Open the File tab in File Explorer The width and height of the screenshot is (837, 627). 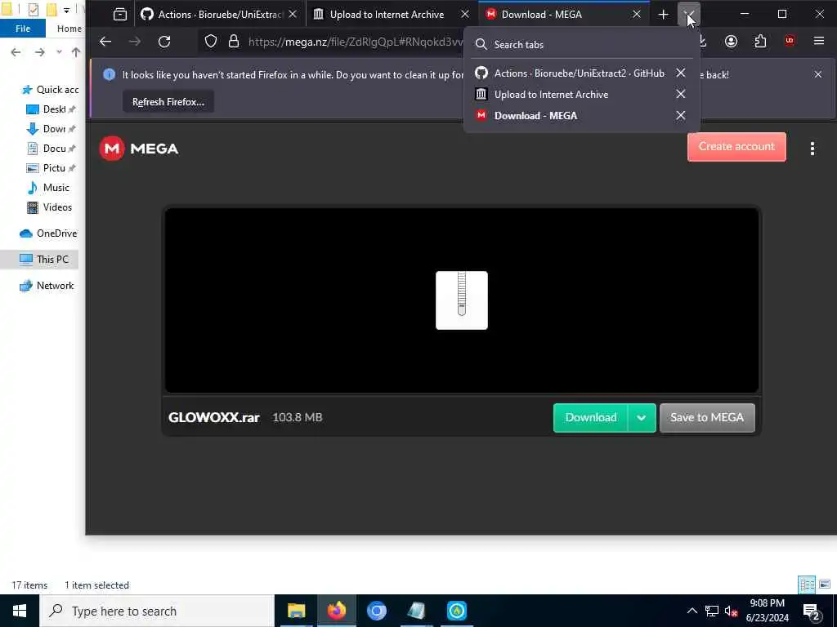point(23,29)
